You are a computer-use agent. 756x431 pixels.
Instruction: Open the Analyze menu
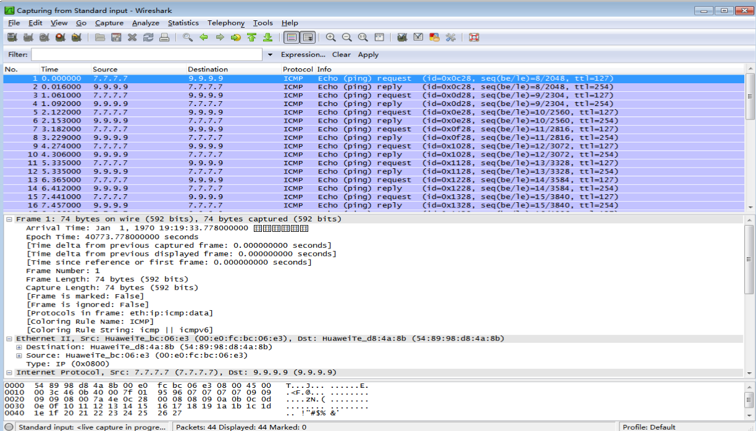[146, 23]
